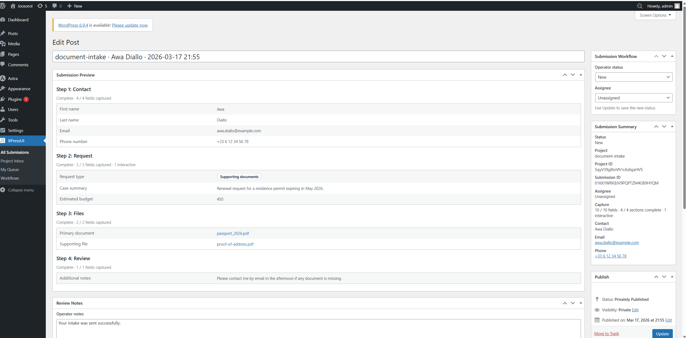The image size is (686, 338).
Task: Open the Operator status dropdown
Action: pyautogui.click(x=633, y=77)
